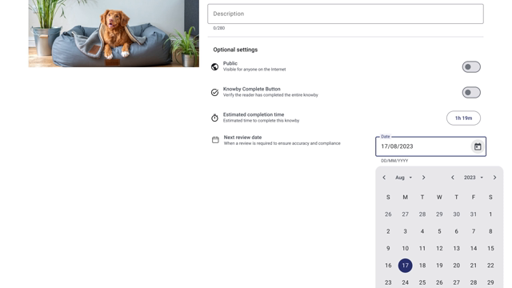Pick day 2 in the calendar
512x288 pixels.
pos(388,231)
